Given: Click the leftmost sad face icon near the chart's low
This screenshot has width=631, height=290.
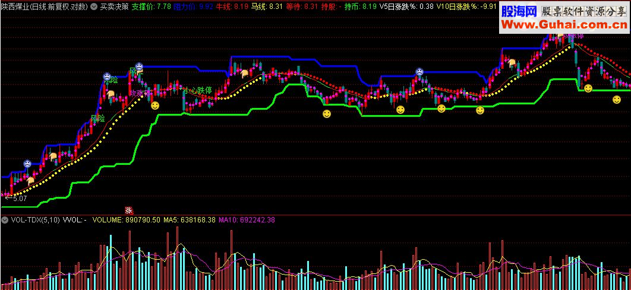Looking at the screenshot, I should click(x=27, y=164).
